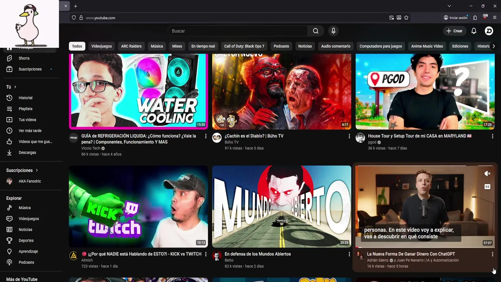This screenshot has height=282, width=501.
Task: Open the Adrián Sáenz channel link
Action: point(378,260)
